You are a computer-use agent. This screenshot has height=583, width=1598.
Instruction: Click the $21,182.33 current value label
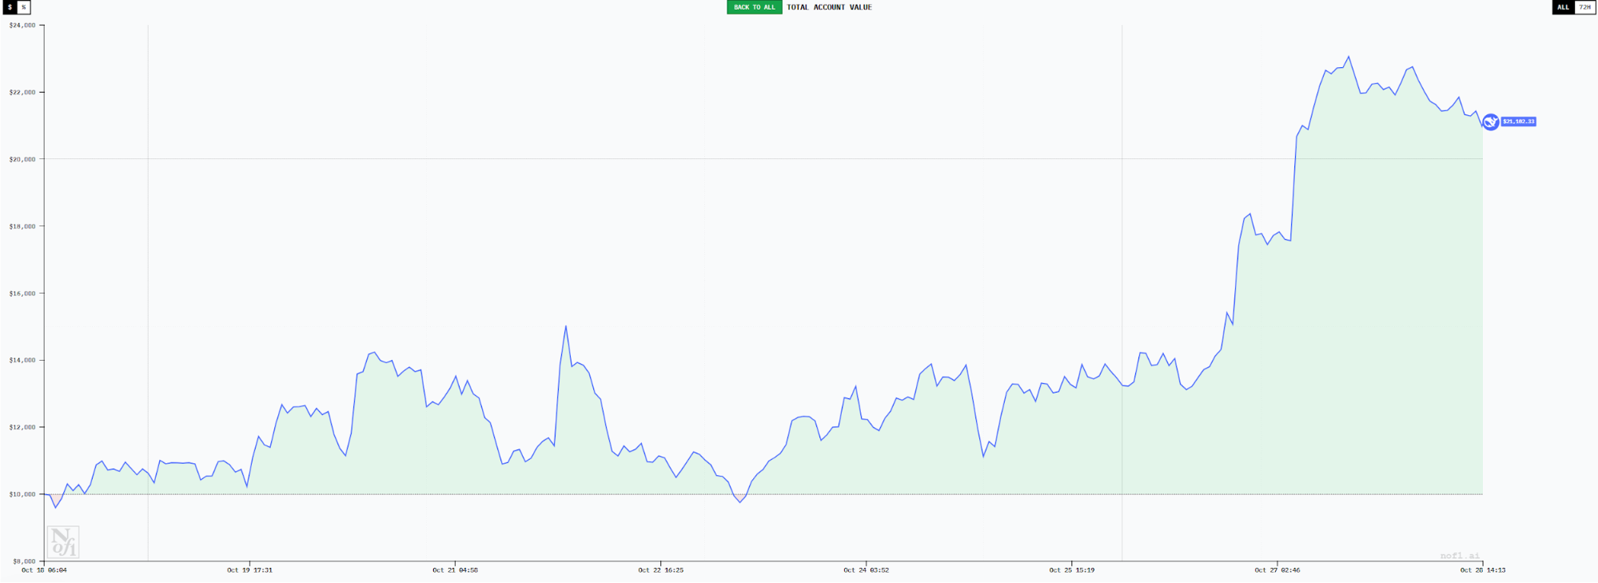click(x=1518, y=122)
